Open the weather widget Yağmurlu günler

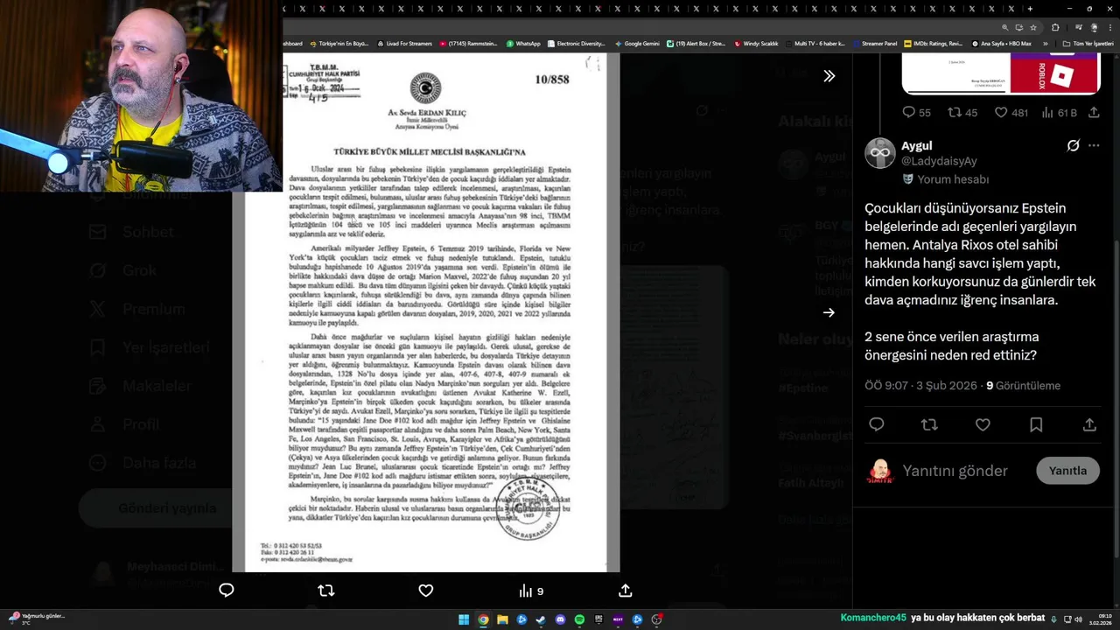click(x=37, y=619)
